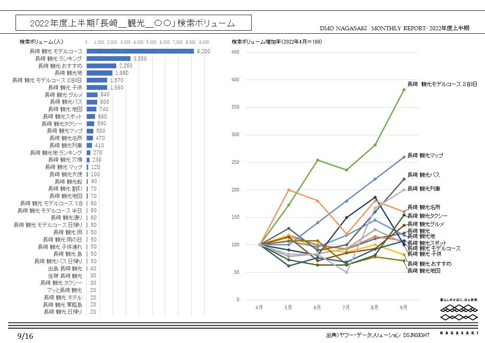Click the blue bar next to value 3,350

108,58
